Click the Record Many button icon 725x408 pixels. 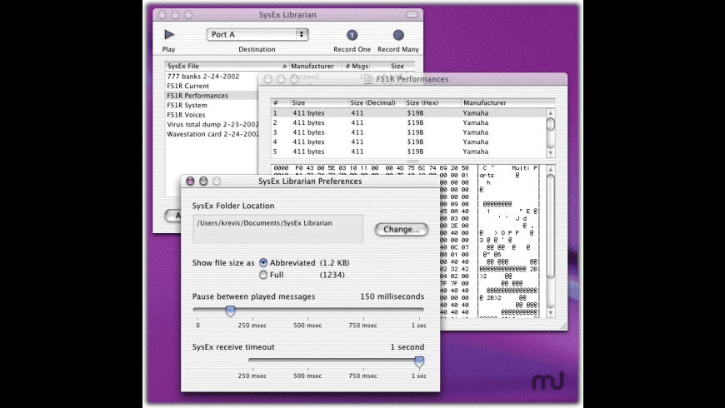pos(398,35)
